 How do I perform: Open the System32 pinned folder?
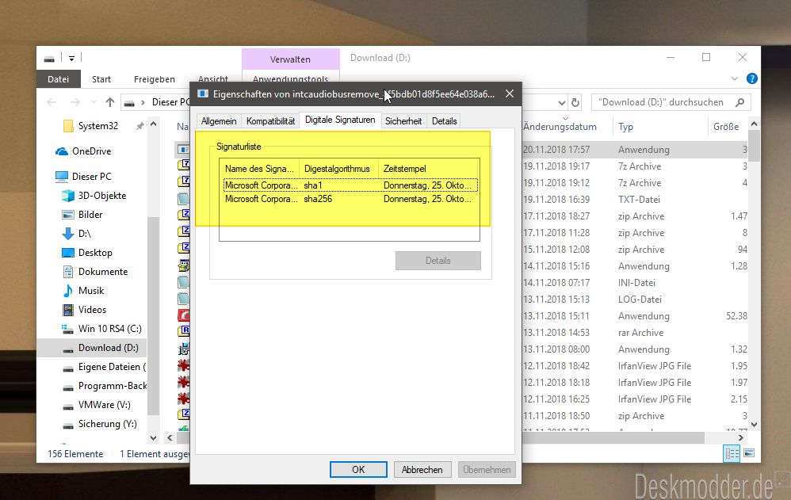(97, 126)
